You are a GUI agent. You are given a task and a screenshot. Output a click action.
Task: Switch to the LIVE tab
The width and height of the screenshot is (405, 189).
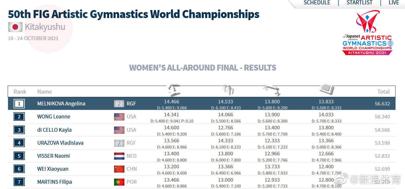pyautogui.click(x=394, y=3)
